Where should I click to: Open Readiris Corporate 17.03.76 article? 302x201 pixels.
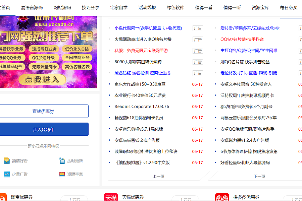142,107
